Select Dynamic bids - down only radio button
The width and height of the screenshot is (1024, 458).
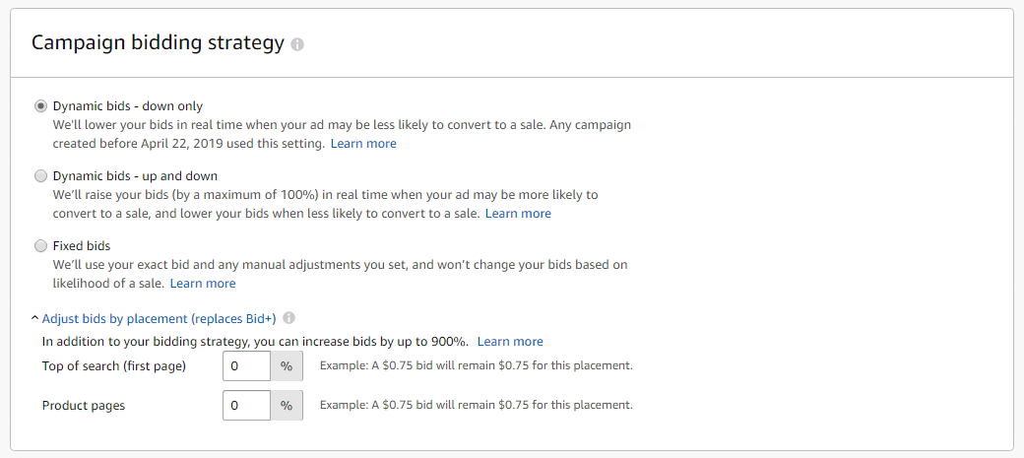(40, 105)
